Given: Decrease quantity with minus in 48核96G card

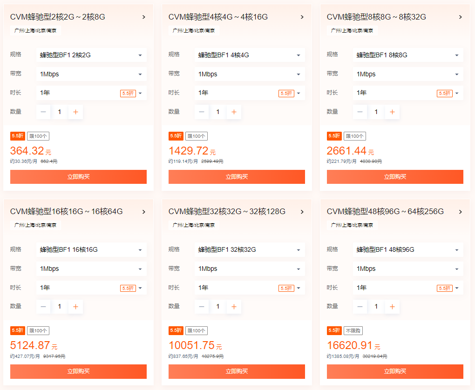Looking at the screenshot, I should (x=360, y=307).
